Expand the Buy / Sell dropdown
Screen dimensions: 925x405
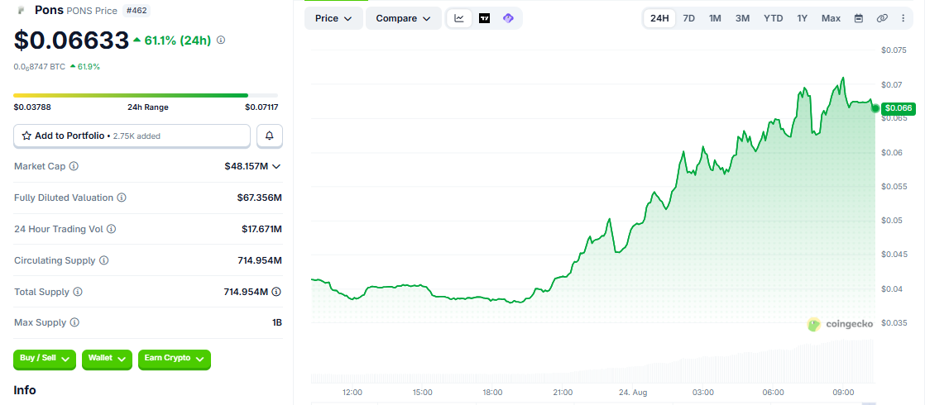(45, 359)
